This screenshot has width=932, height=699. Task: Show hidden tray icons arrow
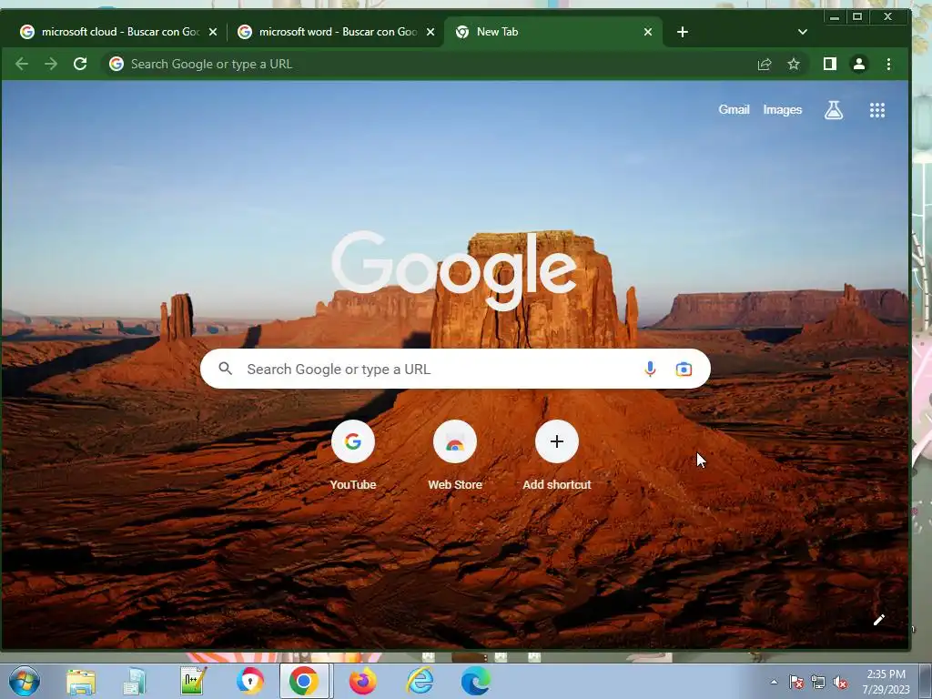pos(774,682)
